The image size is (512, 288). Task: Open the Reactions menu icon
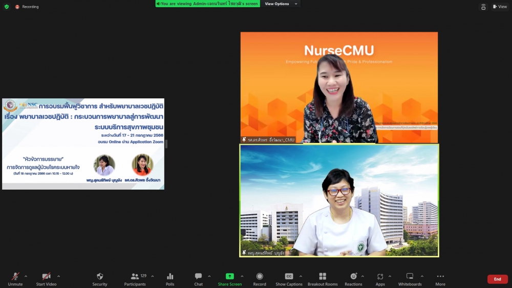[353, 276]
